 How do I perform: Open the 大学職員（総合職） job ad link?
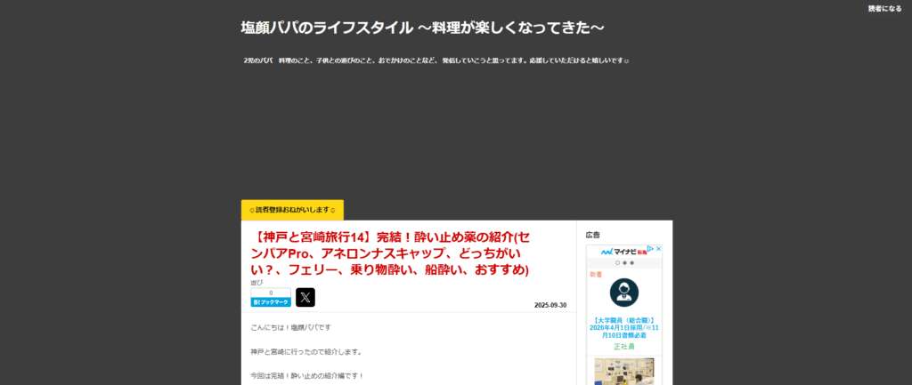coord(623,326)
